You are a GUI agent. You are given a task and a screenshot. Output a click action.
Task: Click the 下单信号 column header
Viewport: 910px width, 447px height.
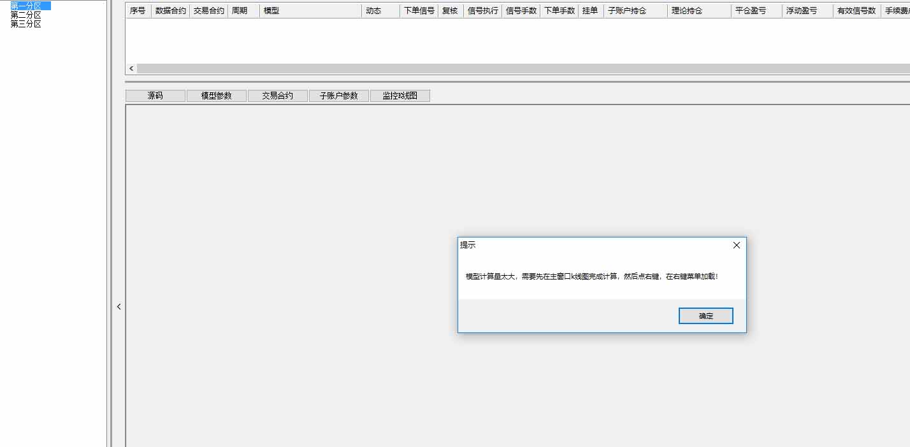pyautogui.click(x=419, y=11)
